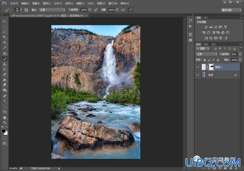Filter layers by type layers
Viewport: 244px width, 171px height.
pos(225,49)
